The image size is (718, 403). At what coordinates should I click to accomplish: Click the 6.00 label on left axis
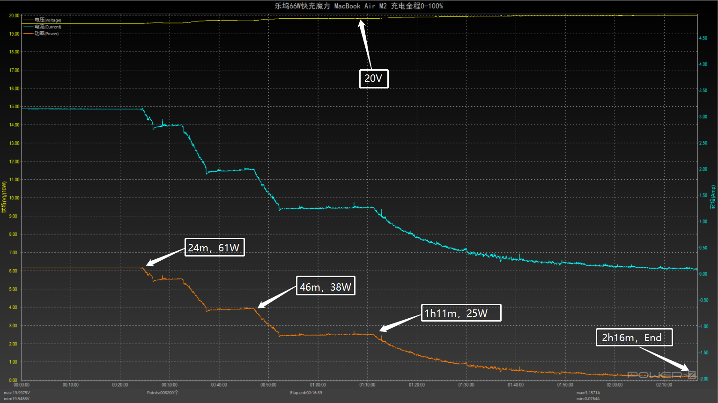pyautogui.click(x=13, y=271)
